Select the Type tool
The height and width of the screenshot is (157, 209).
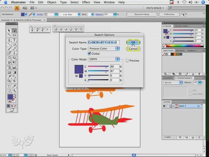click(x=14, y=40)
